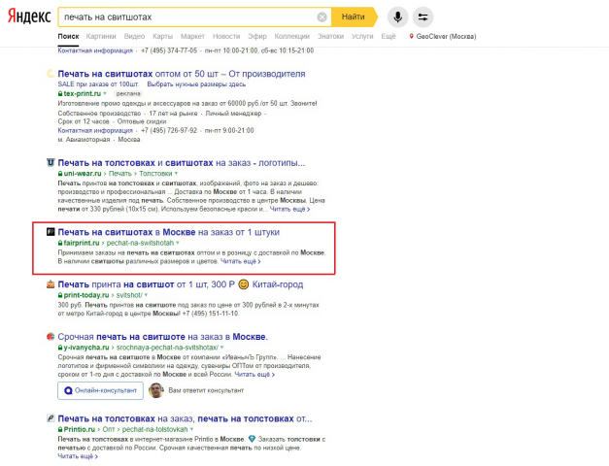Start voice search with the microphone icon

pyautogui.click(x=397, y=17)
